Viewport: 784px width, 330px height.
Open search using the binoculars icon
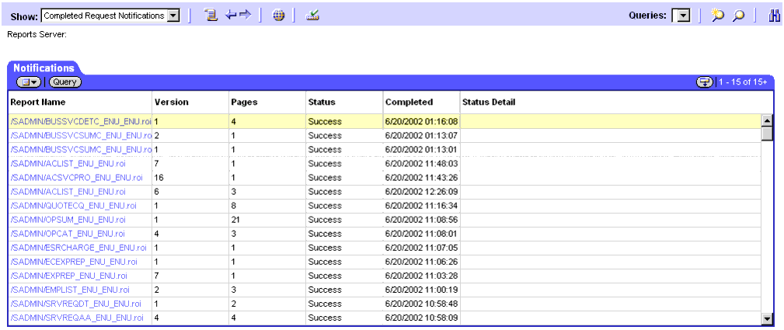tap(774, 16)
